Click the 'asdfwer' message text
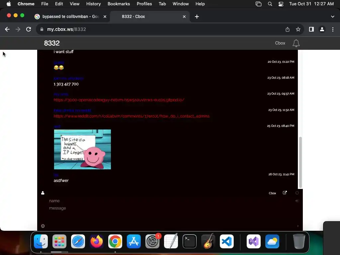This screenshot has width=340, height=255. (61, 181)
